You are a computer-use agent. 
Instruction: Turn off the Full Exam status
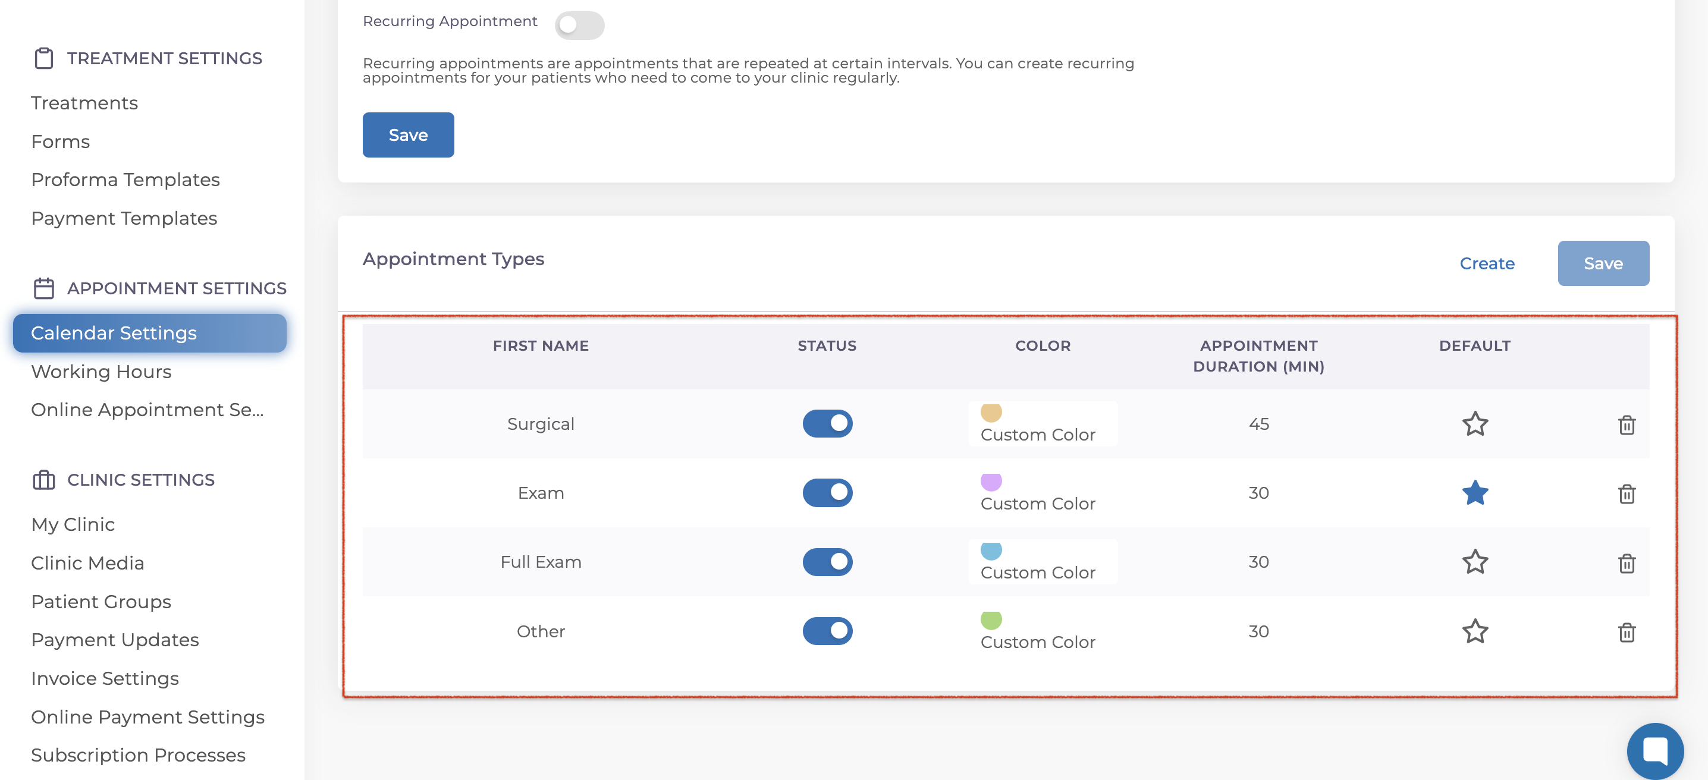827,562
